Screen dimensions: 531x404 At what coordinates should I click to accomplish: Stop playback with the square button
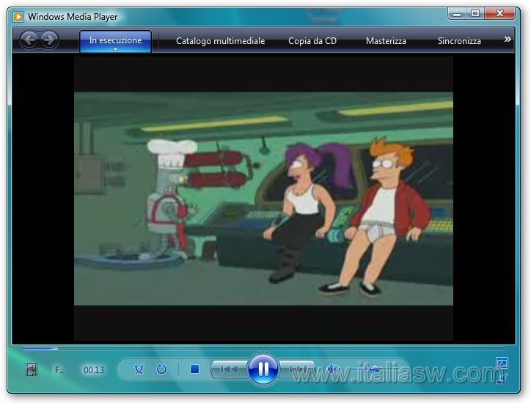tap(194, 369)
